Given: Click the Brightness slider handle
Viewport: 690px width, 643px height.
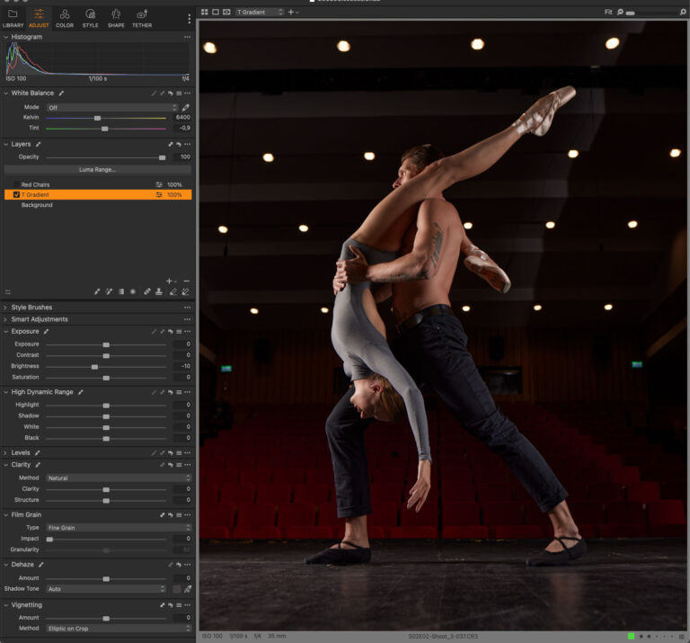Looking at the screenshot, I should pyautogui.click(x=94, y=366).
